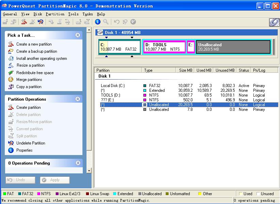The width and height of the screenshot is (280, 204).
Task: Open the Tasks menu
Action: (x=88, y=14)
